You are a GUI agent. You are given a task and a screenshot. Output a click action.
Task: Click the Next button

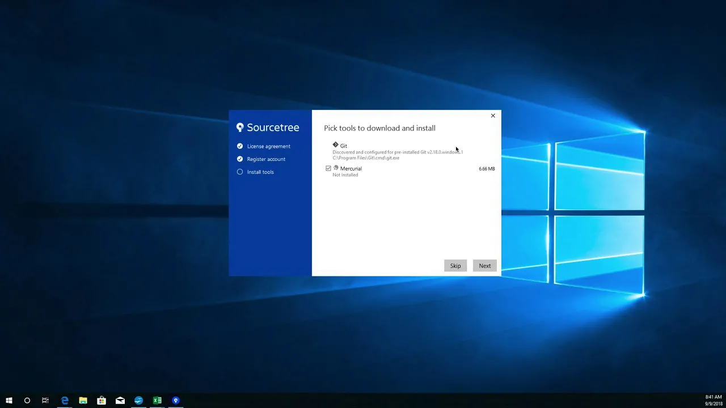coord(485,266)
